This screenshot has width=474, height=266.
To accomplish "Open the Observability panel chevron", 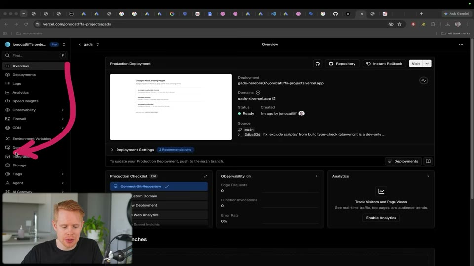I will click(317, 176).
